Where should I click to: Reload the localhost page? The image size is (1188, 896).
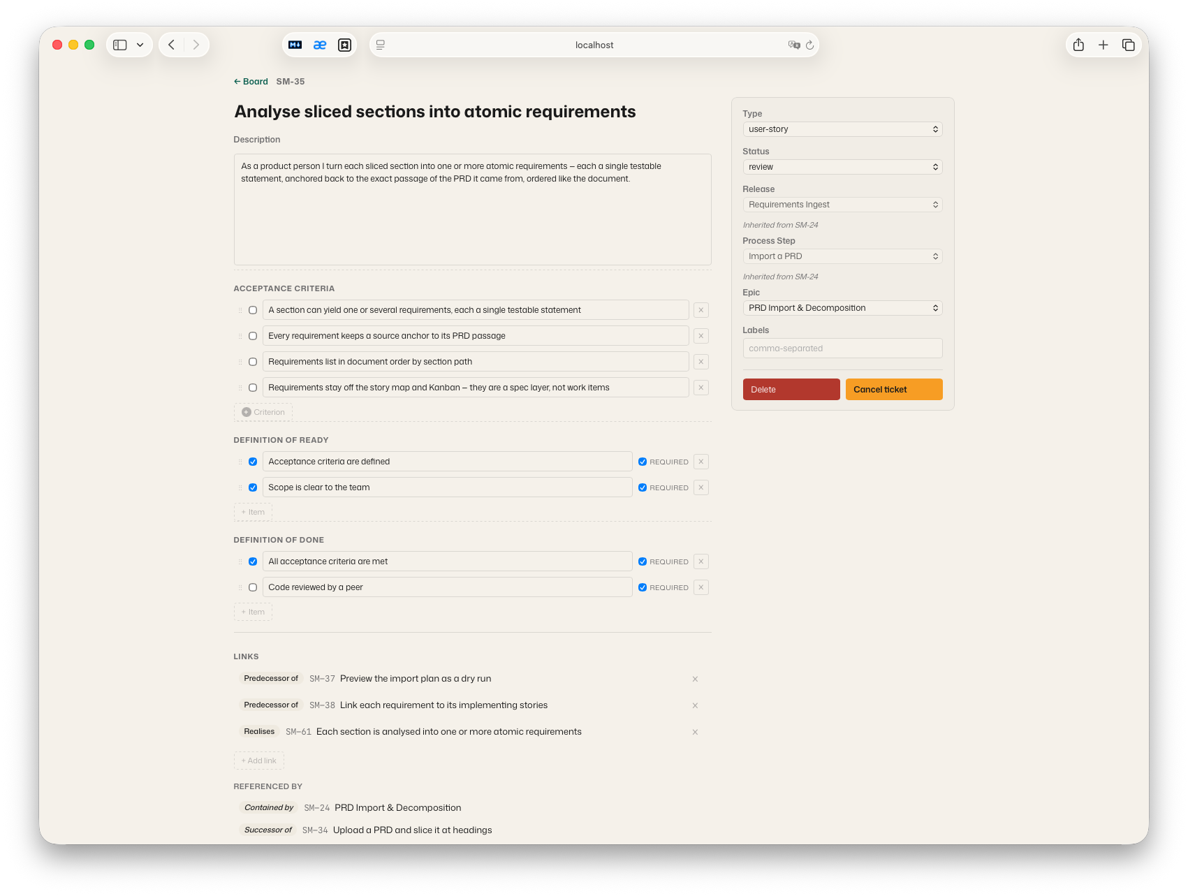click(x=810, y=45)
